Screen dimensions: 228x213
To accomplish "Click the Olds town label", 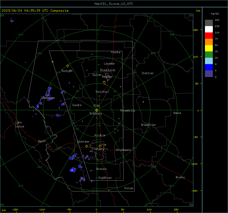I will [97, 106].
